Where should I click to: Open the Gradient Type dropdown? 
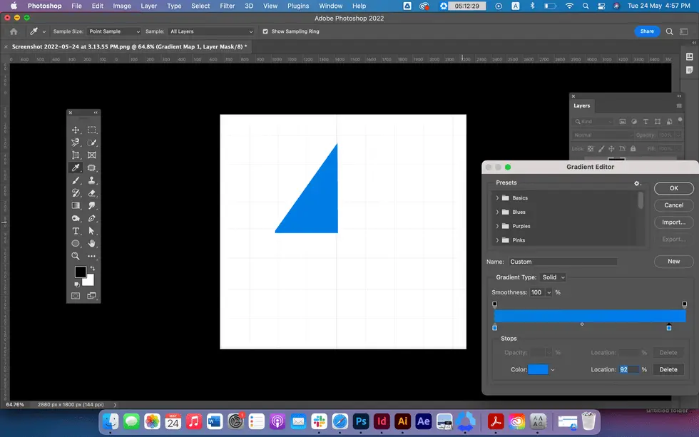click(x=553, y=277)
